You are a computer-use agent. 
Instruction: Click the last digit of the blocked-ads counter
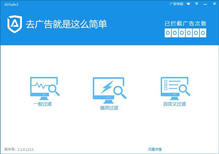pyautogui.click(x=203, y=33)
